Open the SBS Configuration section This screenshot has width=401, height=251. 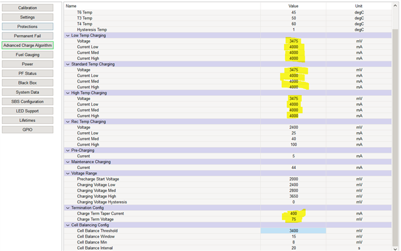28,101
